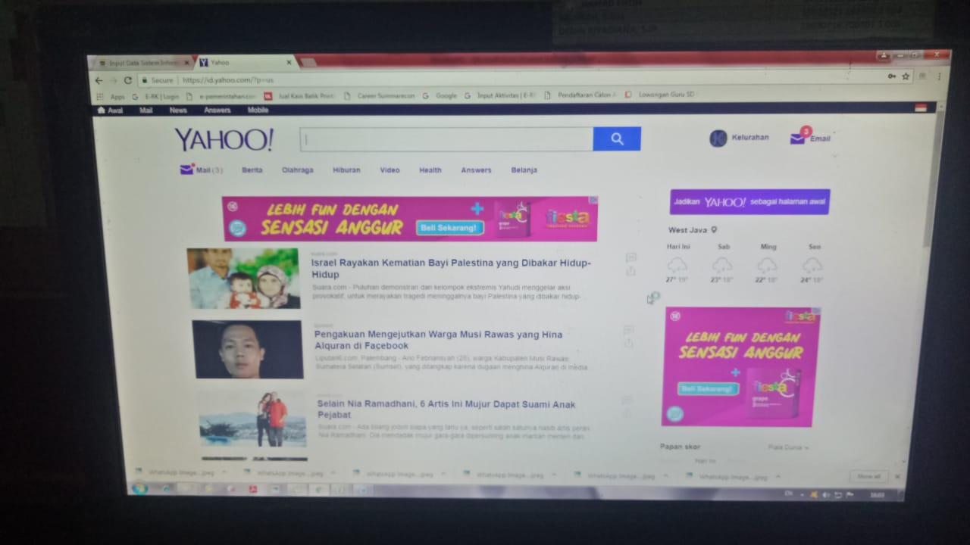Select the Hiburan navigation item
This screenshot has width=970, height=545.
tap(346, 170)
